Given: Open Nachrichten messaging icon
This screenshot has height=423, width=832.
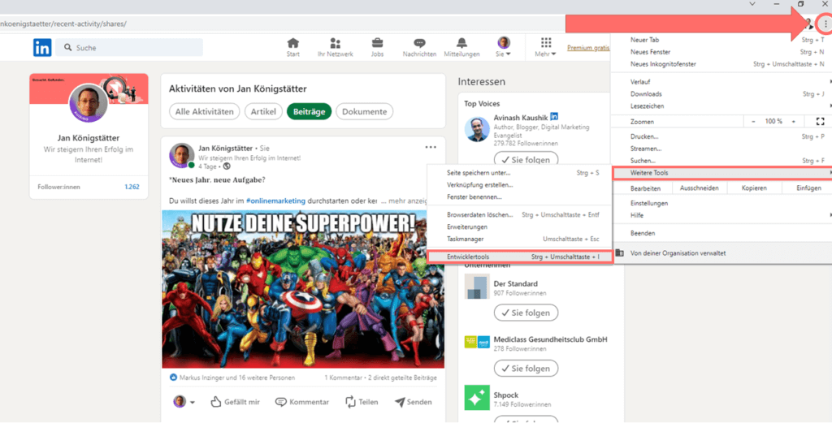Looking at the screenshot, I should [x=419, y=47].
